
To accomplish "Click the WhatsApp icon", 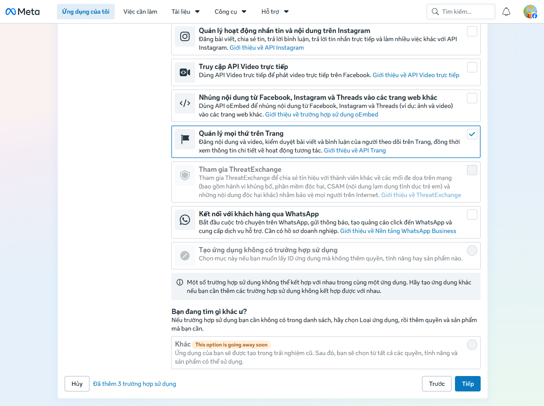I will (x=185, y=220).
